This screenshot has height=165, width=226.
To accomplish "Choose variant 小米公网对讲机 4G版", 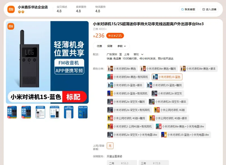I will click(170, 110).
